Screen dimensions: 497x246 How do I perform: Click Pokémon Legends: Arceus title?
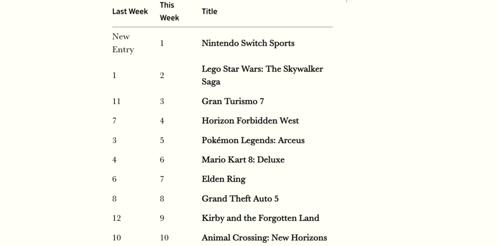(x=253, y=141)
